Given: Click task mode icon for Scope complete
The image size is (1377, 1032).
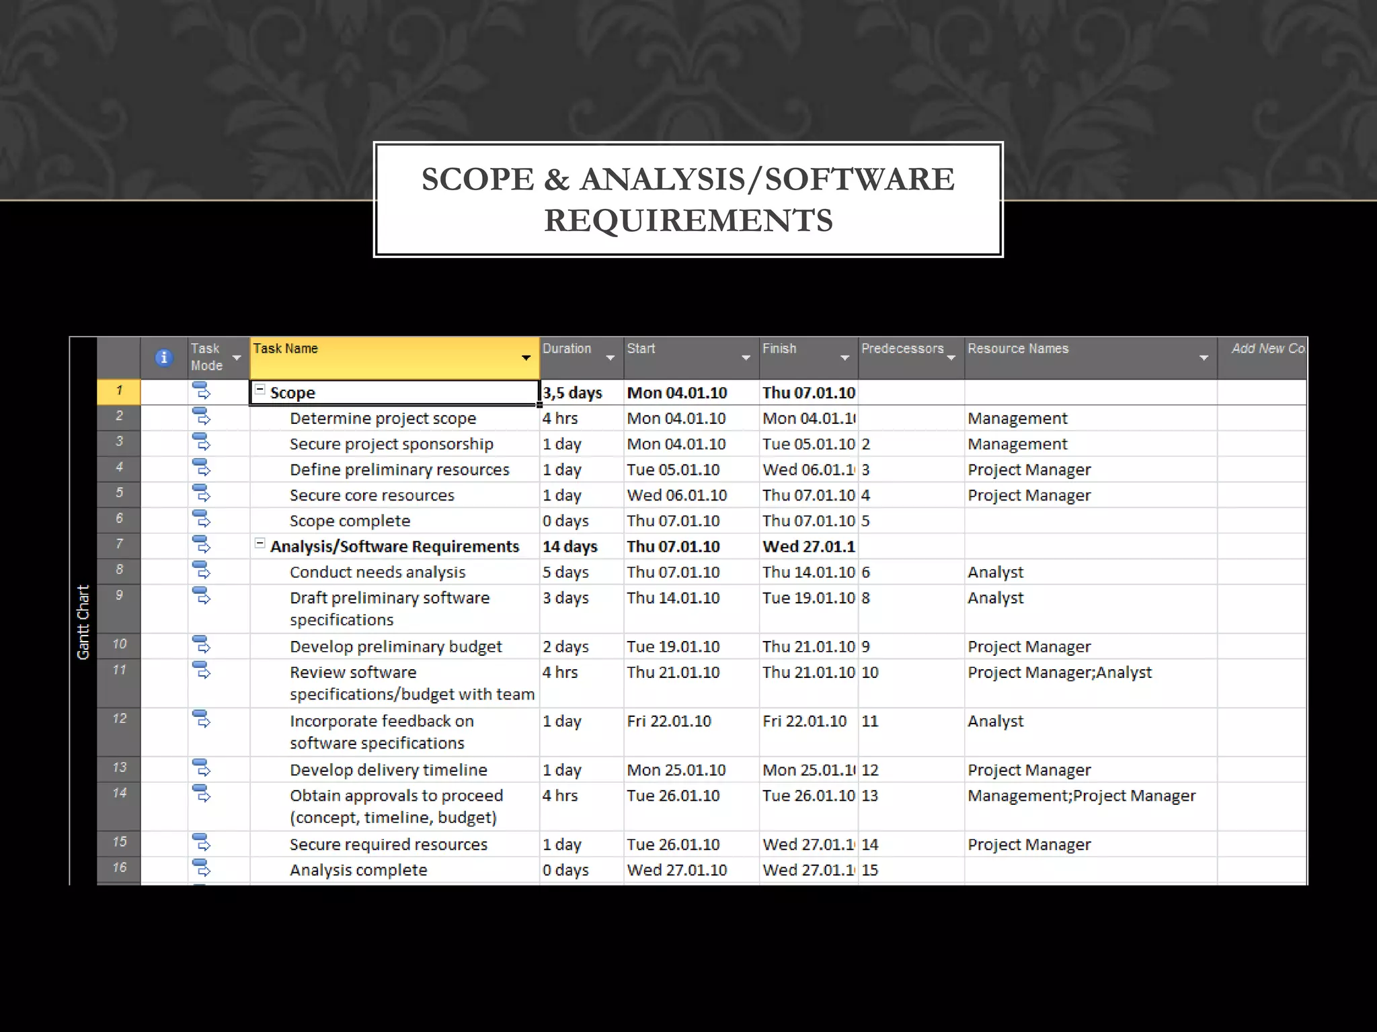Looking at the screenshot, I should click(x=201, y=518).
